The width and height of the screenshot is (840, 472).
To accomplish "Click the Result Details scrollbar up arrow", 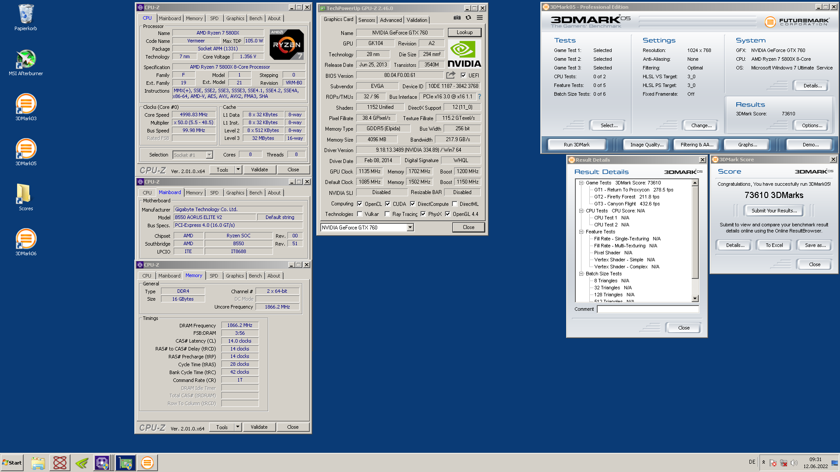I will point(695,183).
